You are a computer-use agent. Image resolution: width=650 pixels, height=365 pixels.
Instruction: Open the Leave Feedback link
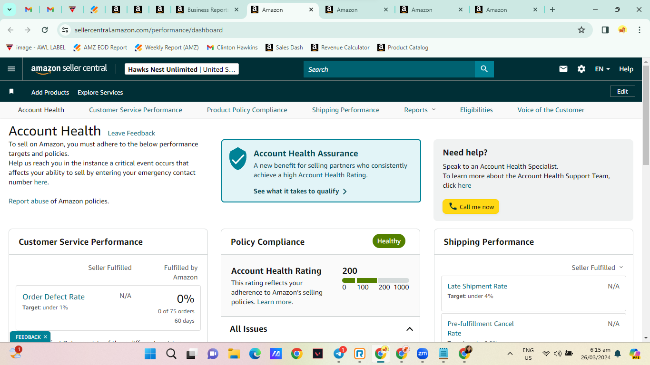(131, 133)
